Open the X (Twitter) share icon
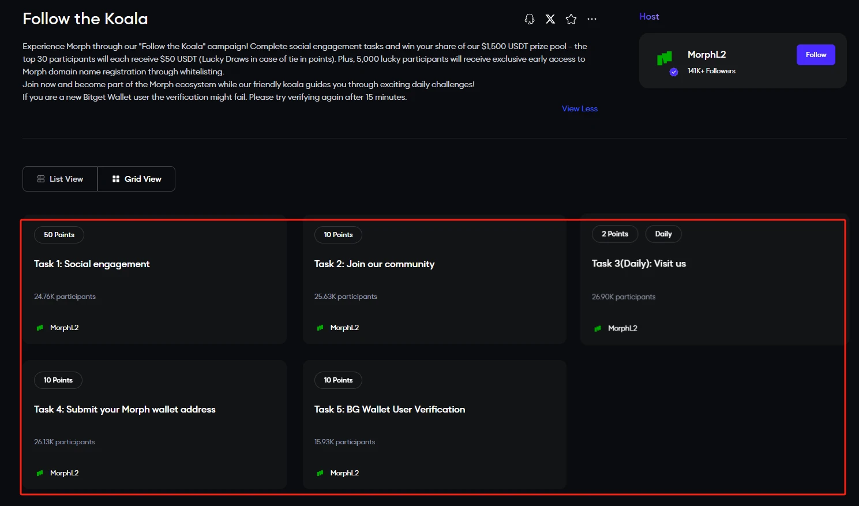The image size is (859, 506). coord(550,19)
